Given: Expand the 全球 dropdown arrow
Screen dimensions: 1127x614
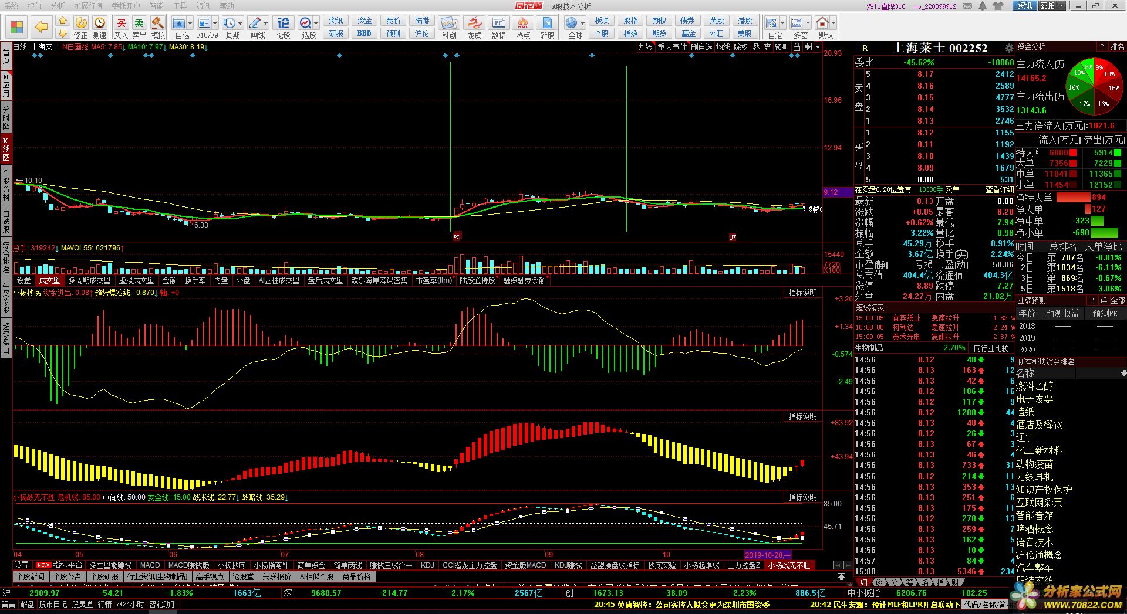Looking at the screenshot, I should coord(582,23).
